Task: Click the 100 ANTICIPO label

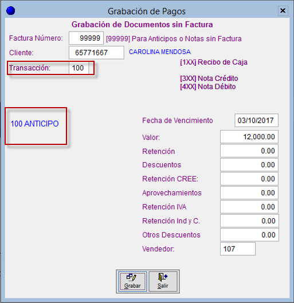Action: [x=34, y=124]
